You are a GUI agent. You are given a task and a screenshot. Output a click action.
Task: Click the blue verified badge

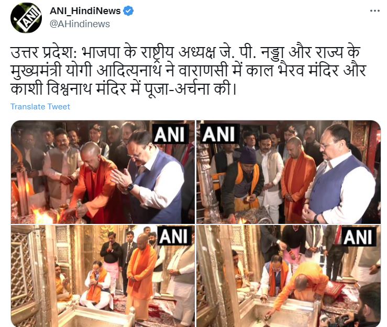(128, 11)
